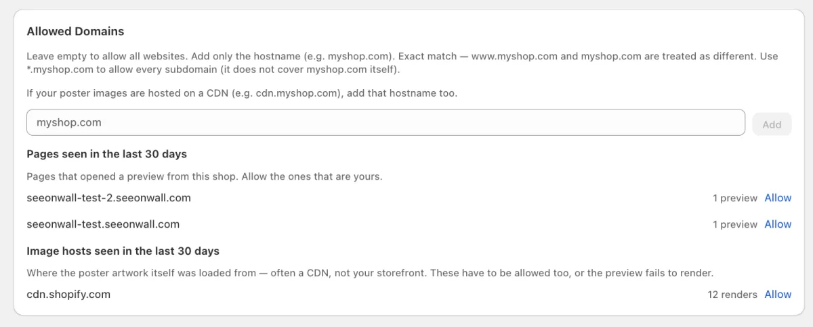Allow cdn.shopify.com image host
The image size is (813, 327).
click(x=778, y=295)
